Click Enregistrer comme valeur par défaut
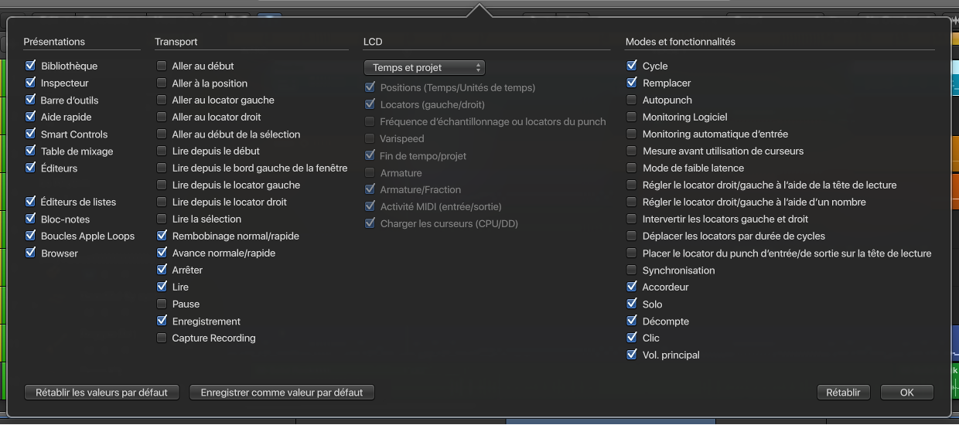 [x=282, y=393]
